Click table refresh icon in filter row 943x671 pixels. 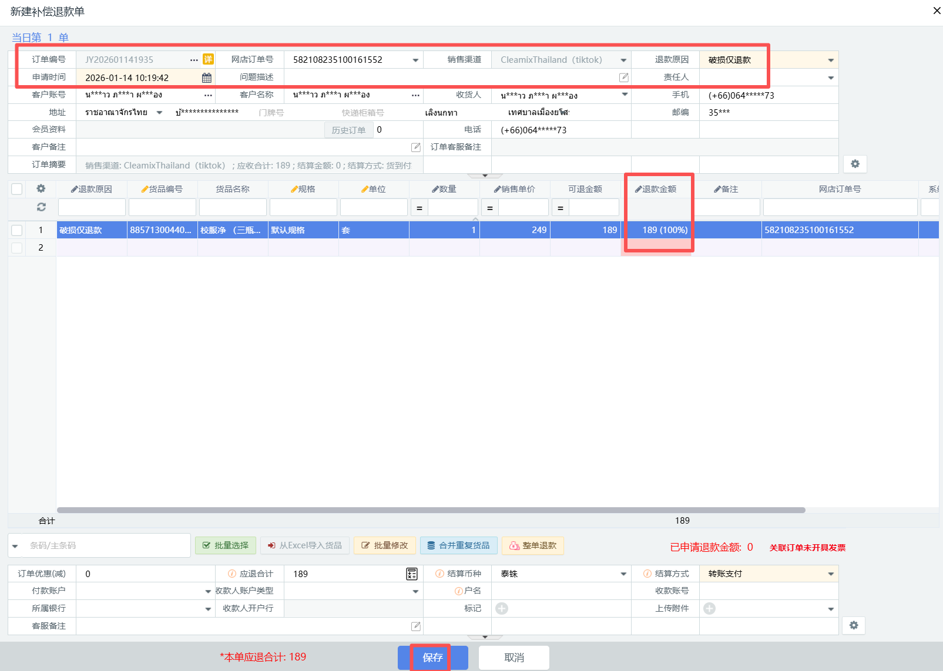point(41,207)
